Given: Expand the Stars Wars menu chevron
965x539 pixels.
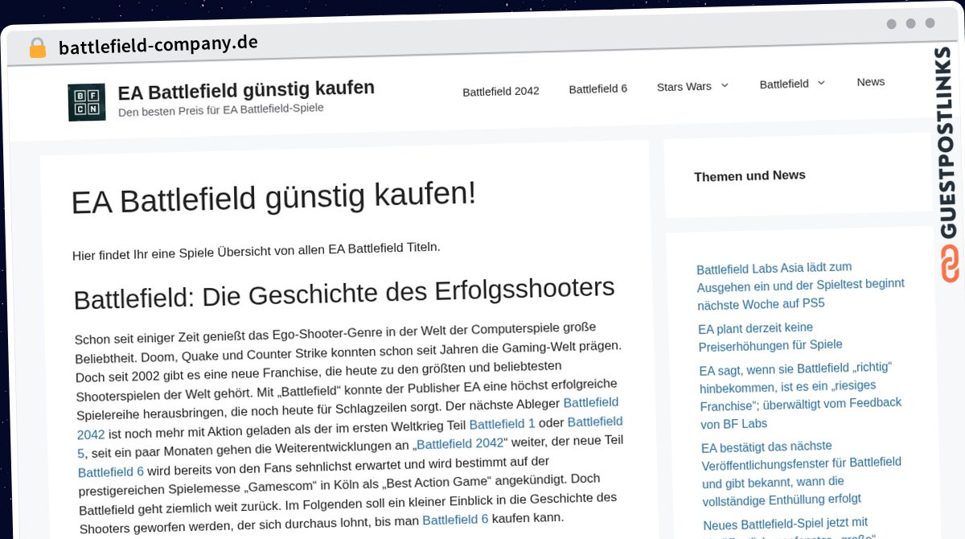Looking at the screenshot, I should click(x=724, y=85).
